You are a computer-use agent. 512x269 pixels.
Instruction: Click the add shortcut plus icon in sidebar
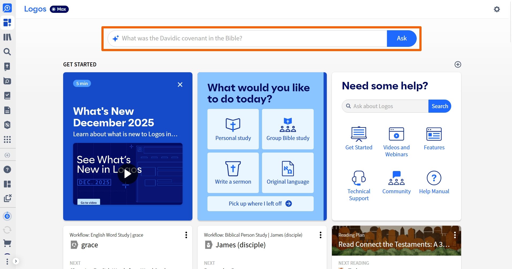coord(7,155)
